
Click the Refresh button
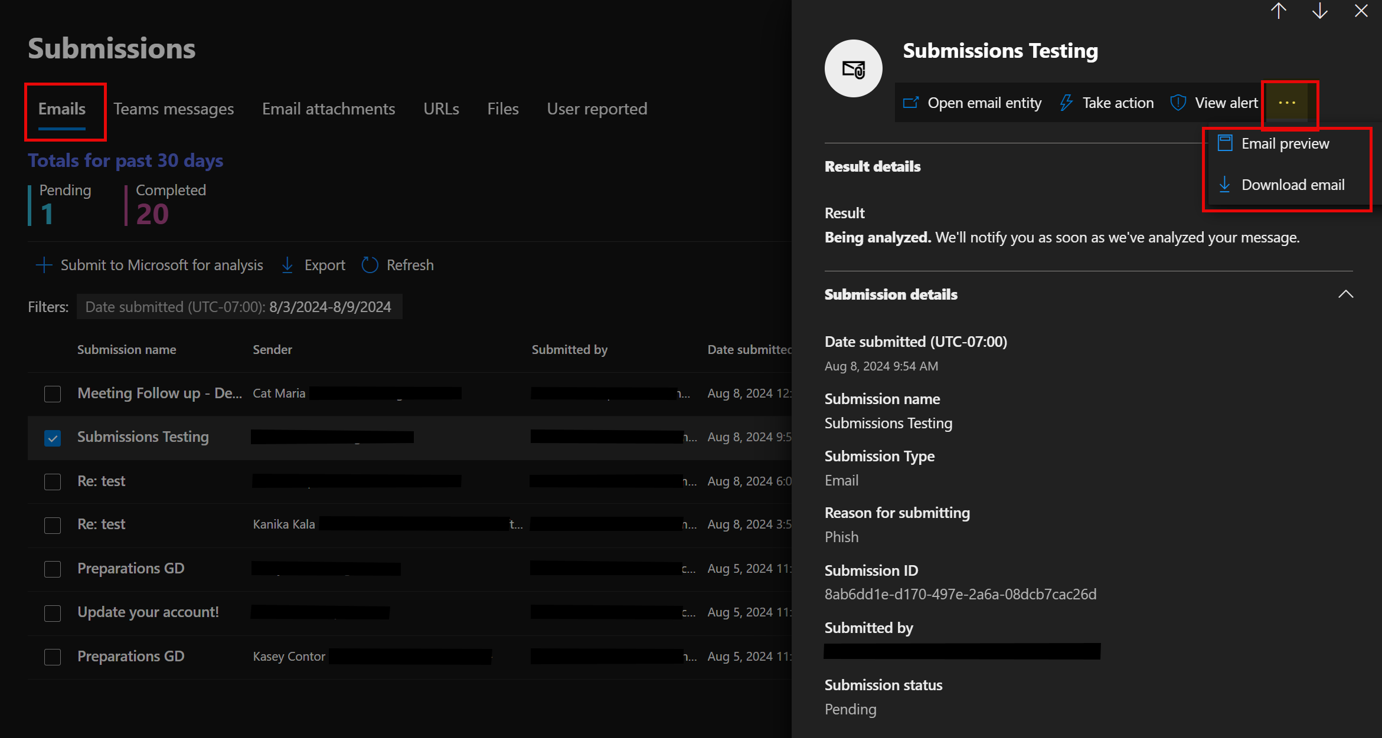pyautogui.click(x=397, y=266)
